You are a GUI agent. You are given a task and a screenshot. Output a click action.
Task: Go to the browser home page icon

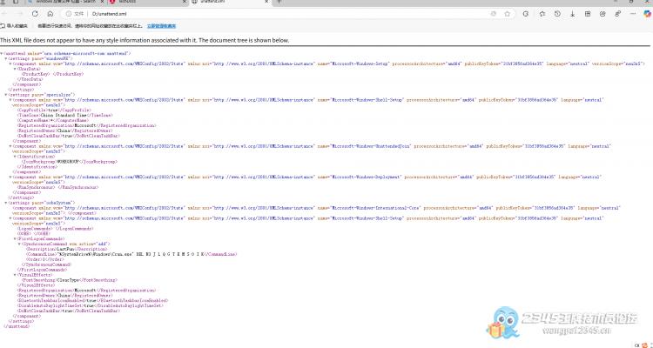[50, 14]
